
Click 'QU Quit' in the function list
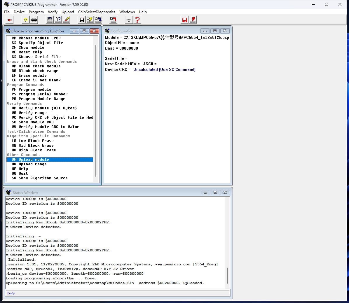[20, 174]
